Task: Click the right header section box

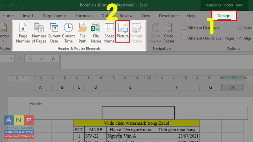Action: pos(211,113)
